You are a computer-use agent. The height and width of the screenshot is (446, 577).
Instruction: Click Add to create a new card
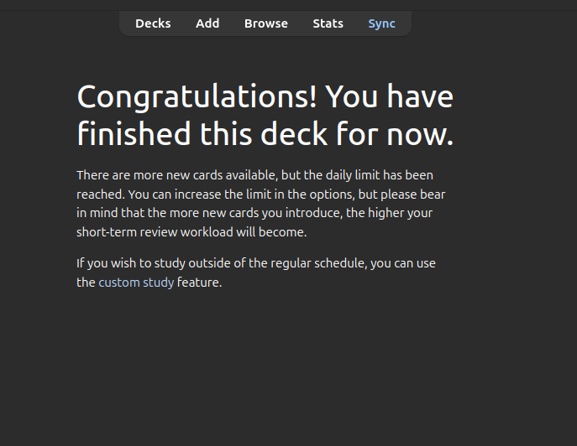(207, 23)
